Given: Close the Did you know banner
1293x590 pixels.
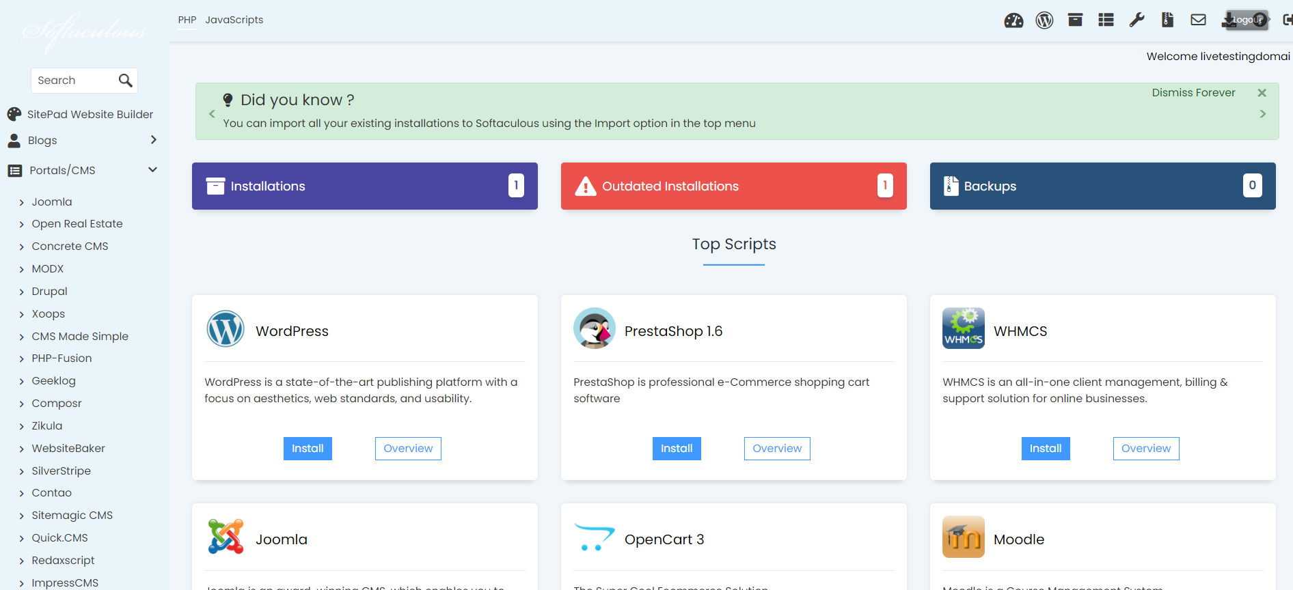Looking at the screenshot, I should [x=1262, y=93].
